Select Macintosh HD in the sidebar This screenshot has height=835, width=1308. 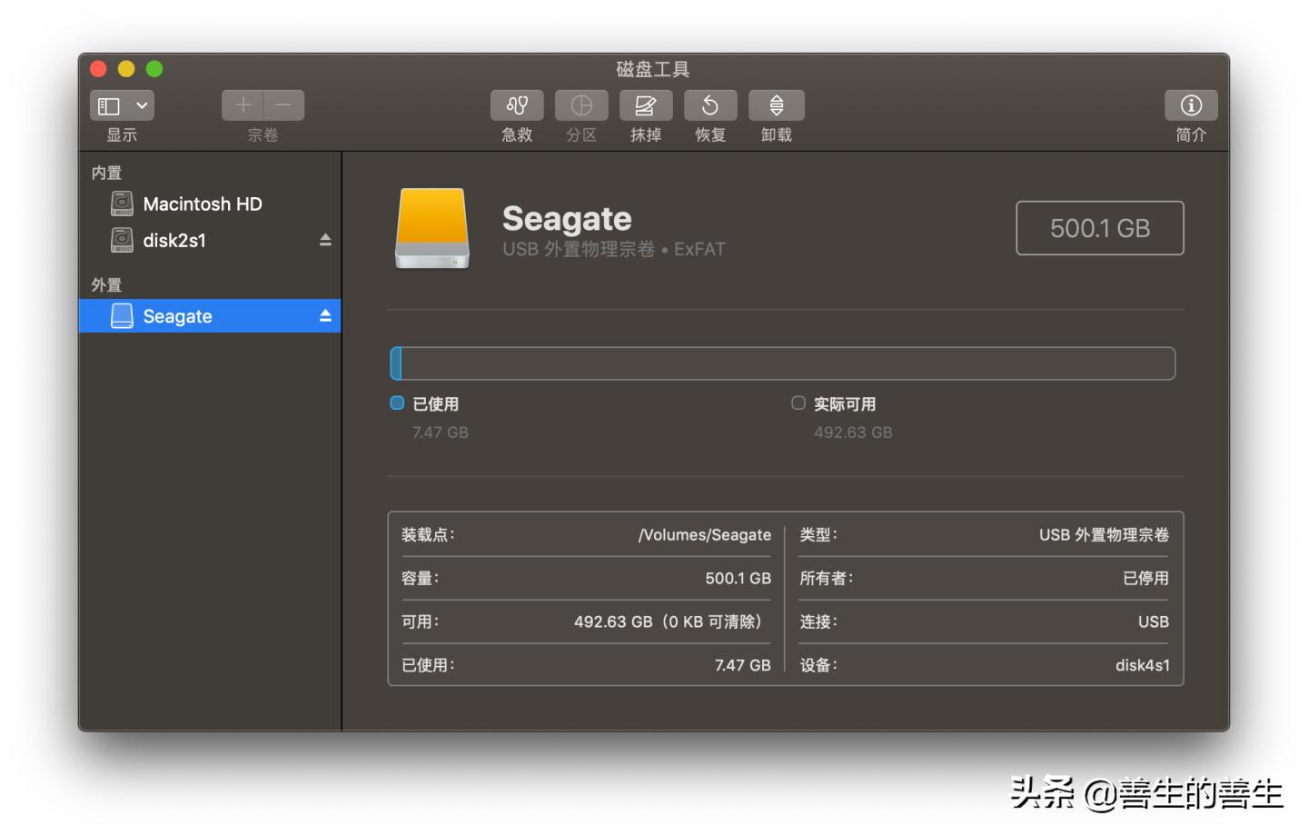[x=210, y=204]
